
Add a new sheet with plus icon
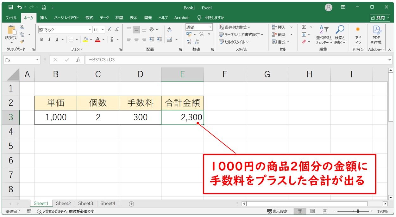(131, 204)
